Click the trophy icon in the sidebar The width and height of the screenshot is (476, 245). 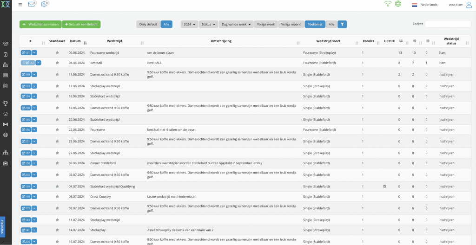(6, 103)
